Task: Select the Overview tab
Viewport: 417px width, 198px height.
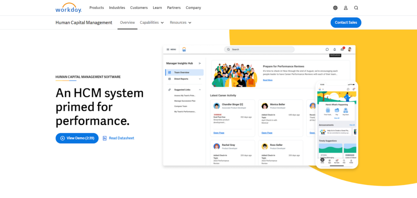Action: point(127,23)
